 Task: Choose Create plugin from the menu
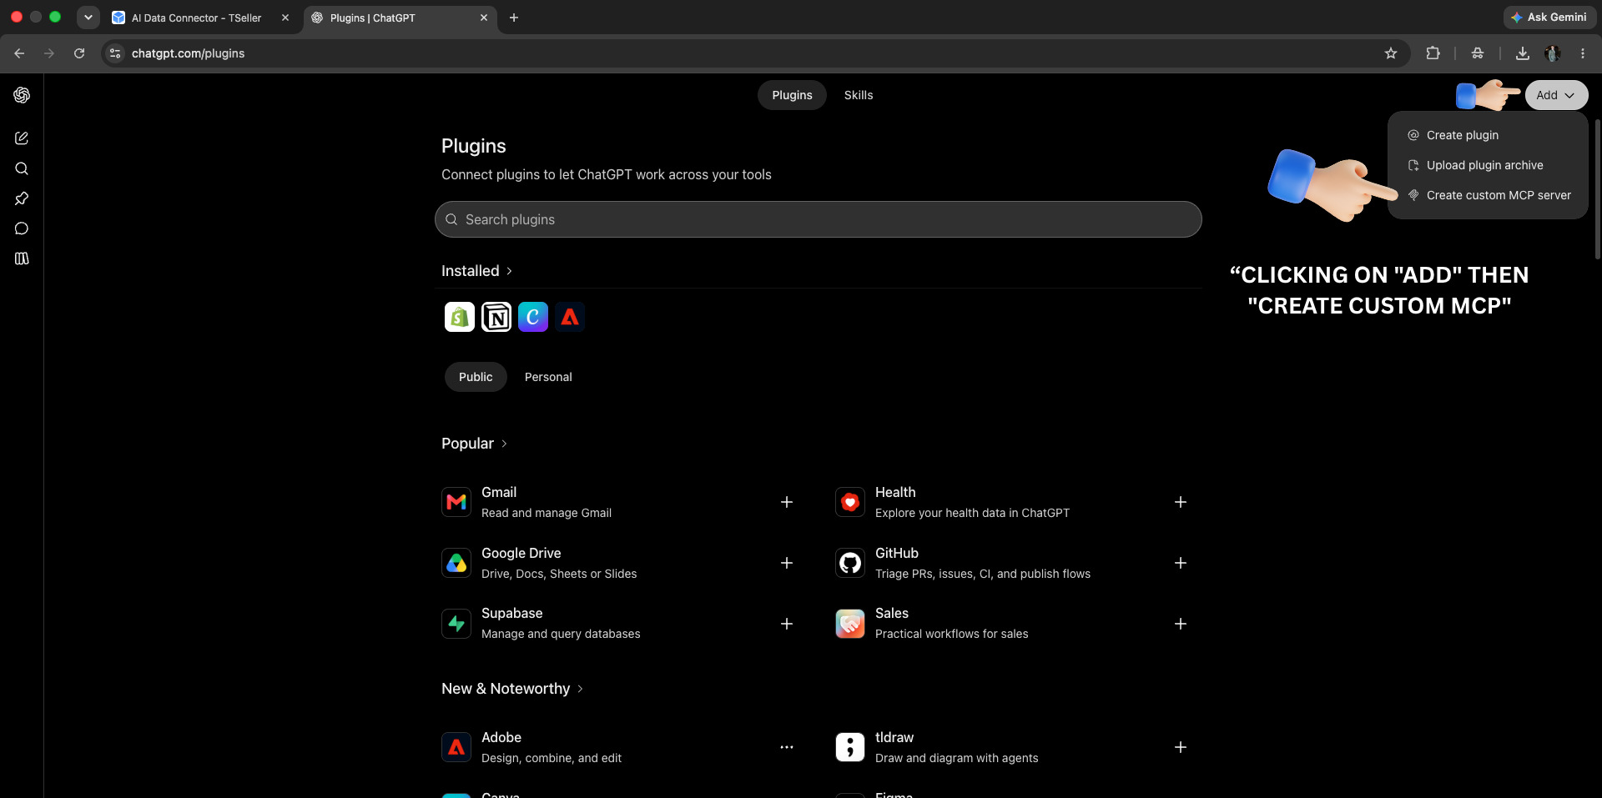click(x=1488, y=135)
